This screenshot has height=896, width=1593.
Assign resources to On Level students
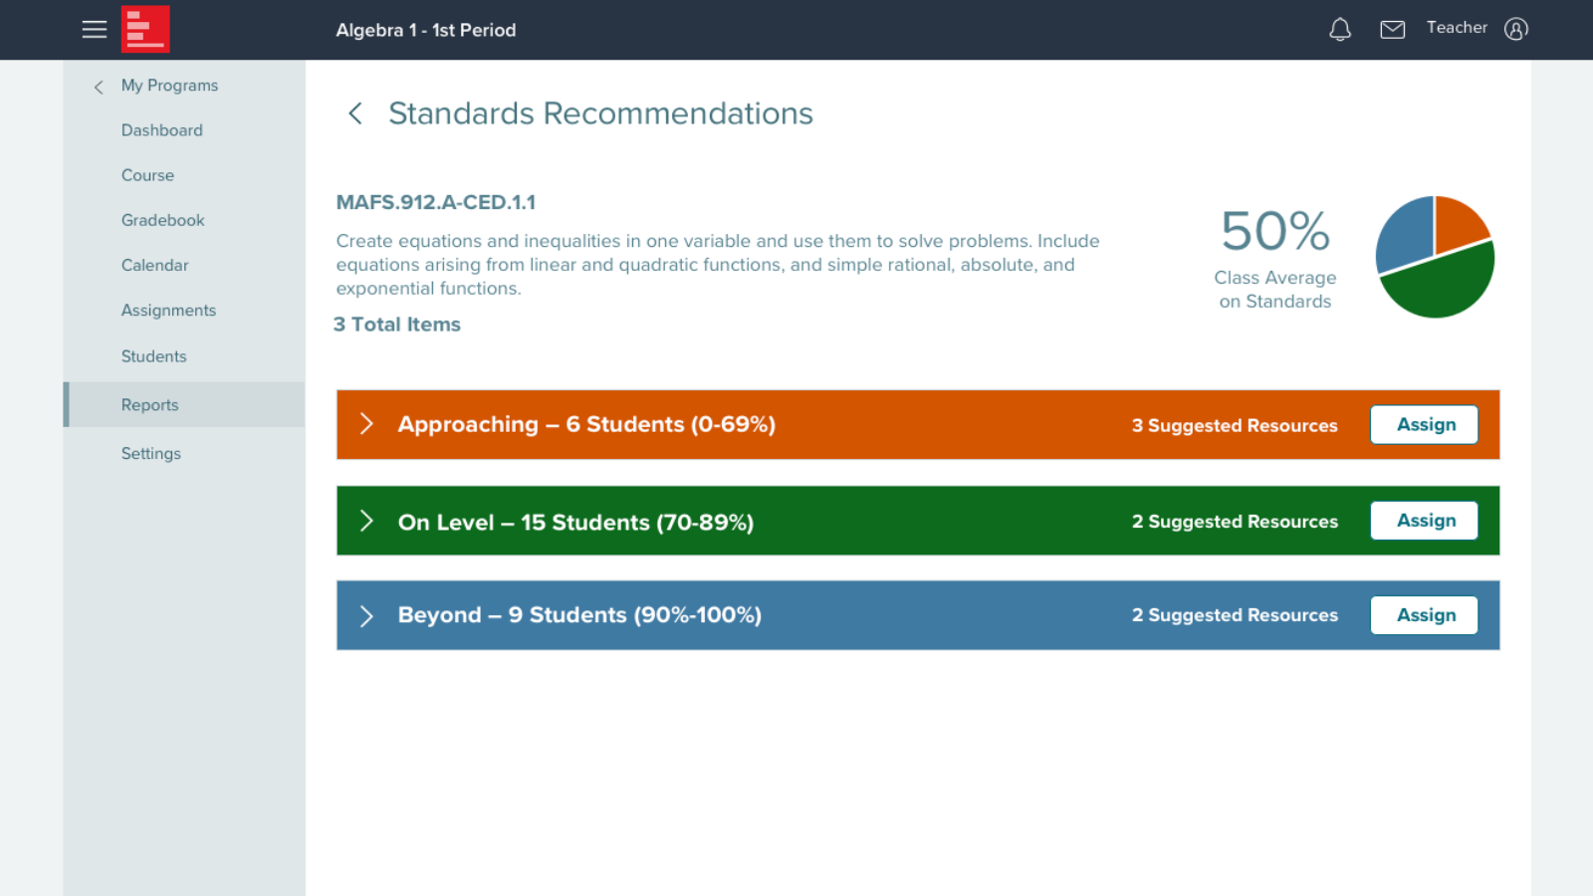click(1424, 521)
